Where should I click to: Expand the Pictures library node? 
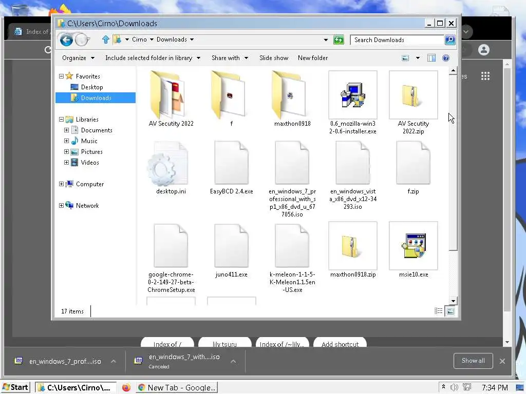coord(66,151)
